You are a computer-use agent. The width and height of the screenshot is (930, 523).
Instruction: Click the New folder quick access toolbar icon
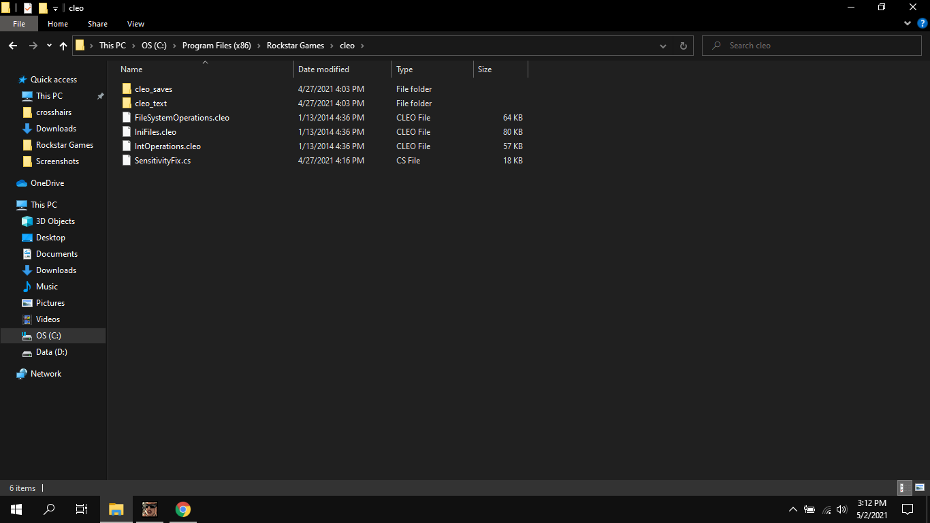click(x=43, y=8)
